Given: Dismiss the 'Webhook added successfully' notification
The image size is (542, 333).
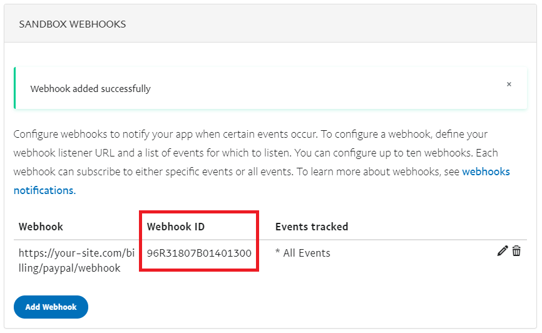Looking at the screenshot, I should point(509,84).
